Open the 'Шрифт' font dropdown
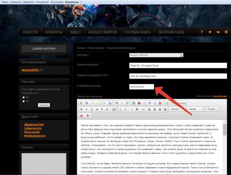The width and height of the screenshot is (231, 175). coord(196,109)
